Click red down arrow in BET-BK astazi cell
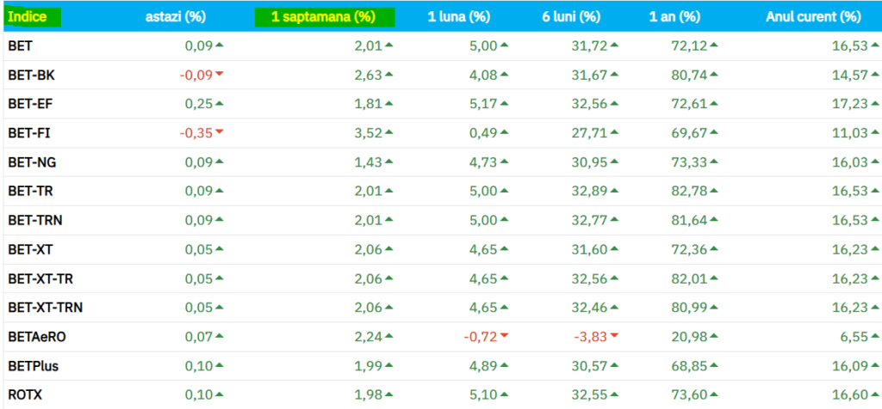882x409 pixels. [x=219, y=75]
